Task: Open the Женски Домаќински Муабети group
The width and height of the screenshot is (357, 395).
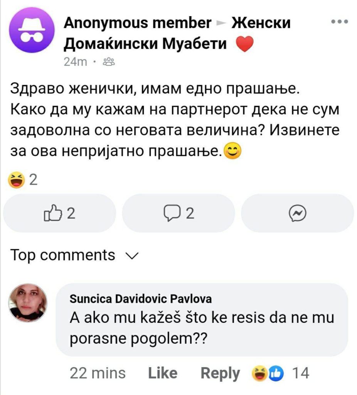Action: coord(177,33)
